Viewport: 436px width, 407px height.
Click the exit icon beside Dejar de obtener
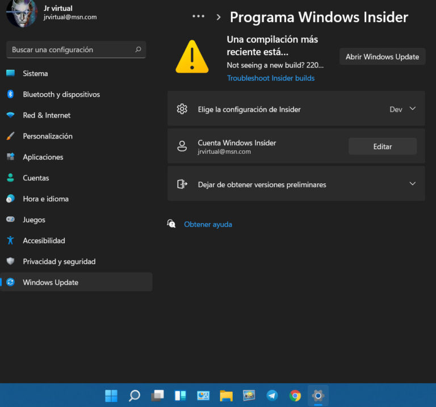pyautogui.click(x=182, y=184)
